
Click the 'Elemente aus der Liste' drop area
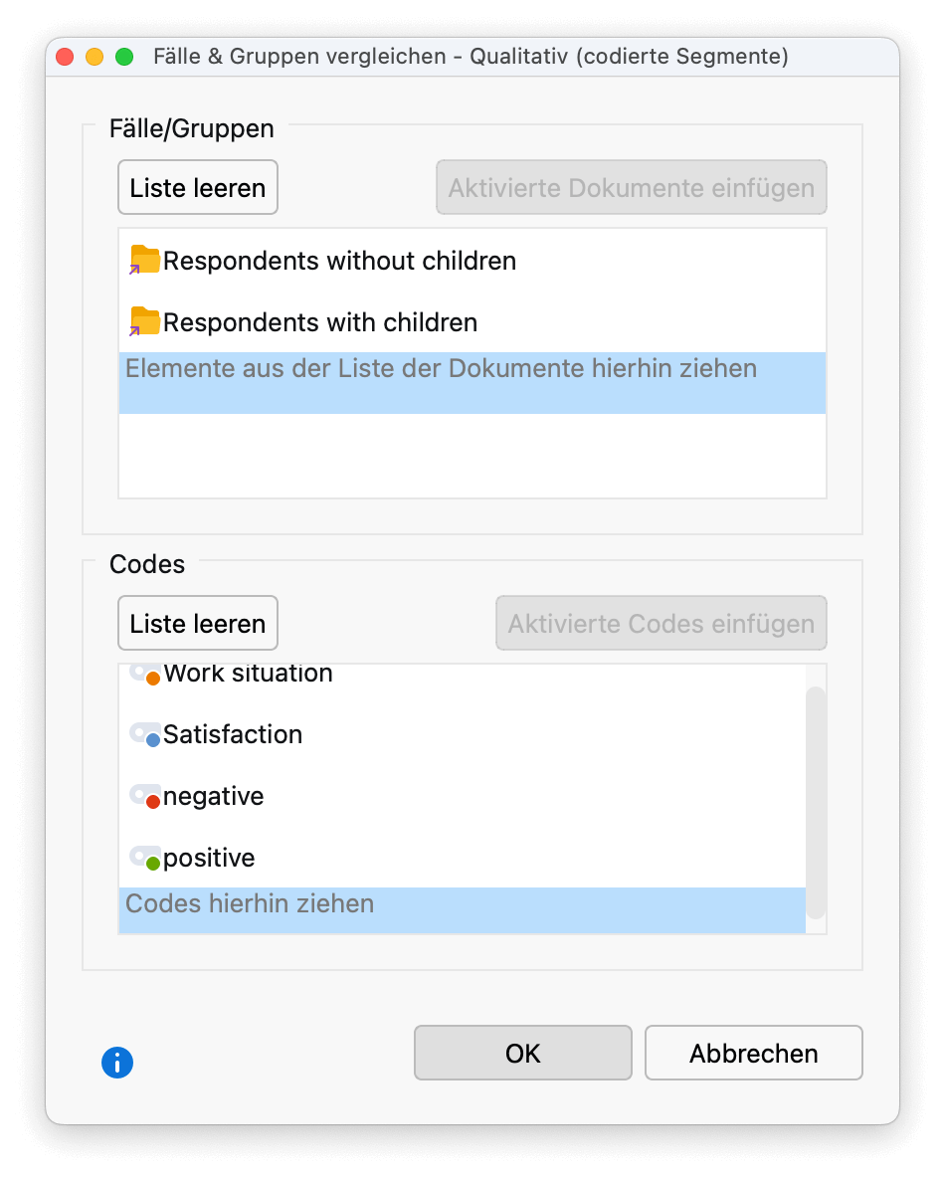click(x=472, y=382)
